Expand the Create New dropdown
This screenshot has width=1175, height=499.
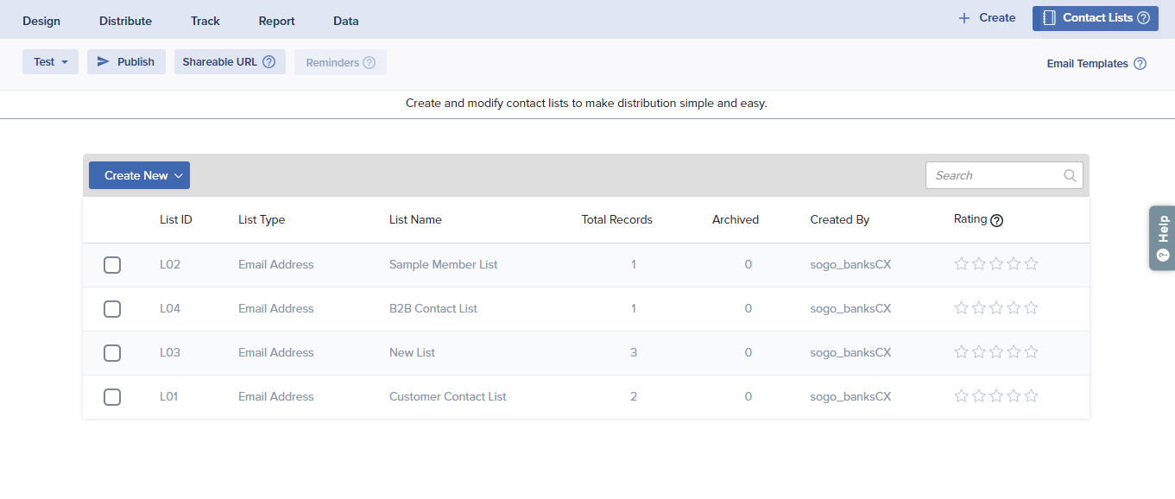139,175
